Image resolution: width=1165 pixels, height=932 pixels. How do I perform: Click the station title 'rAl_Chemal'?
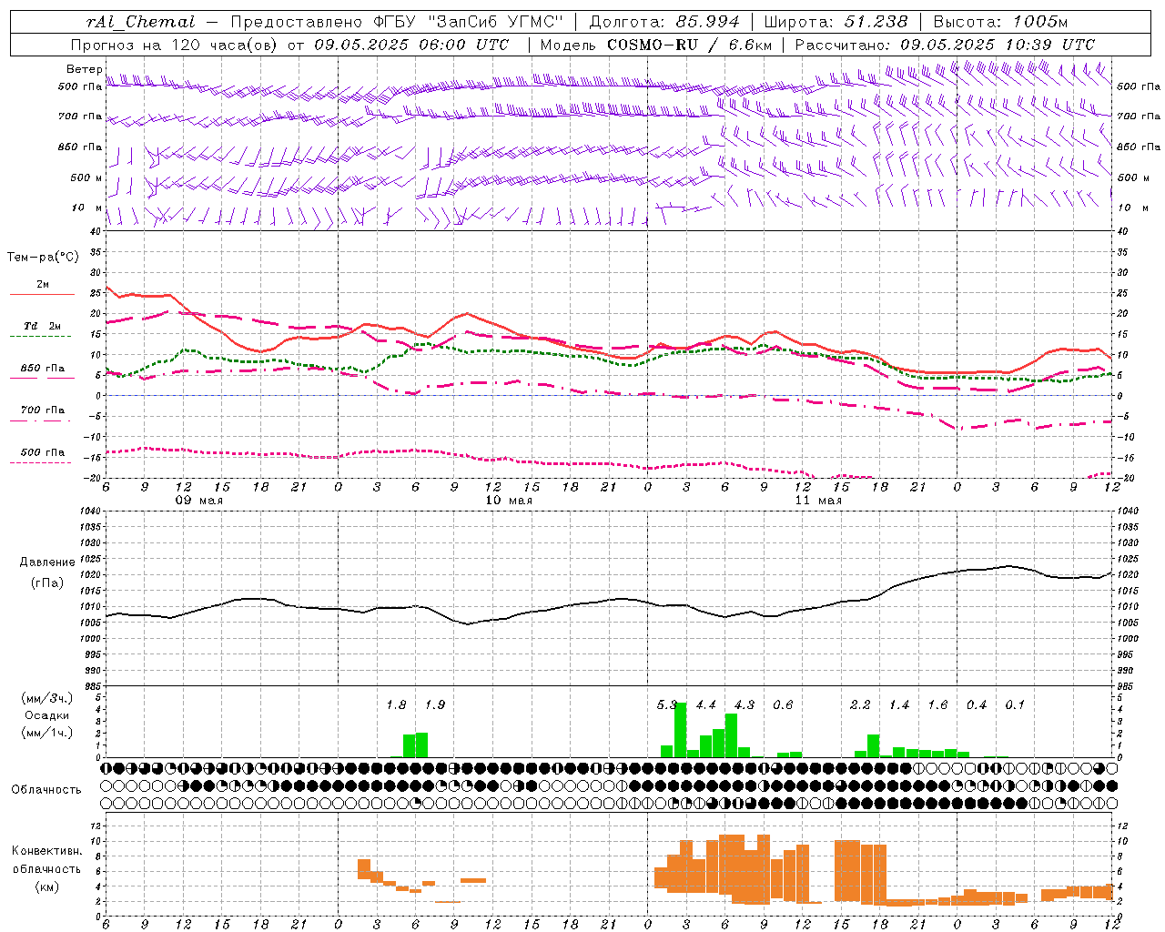click(140, 21)
